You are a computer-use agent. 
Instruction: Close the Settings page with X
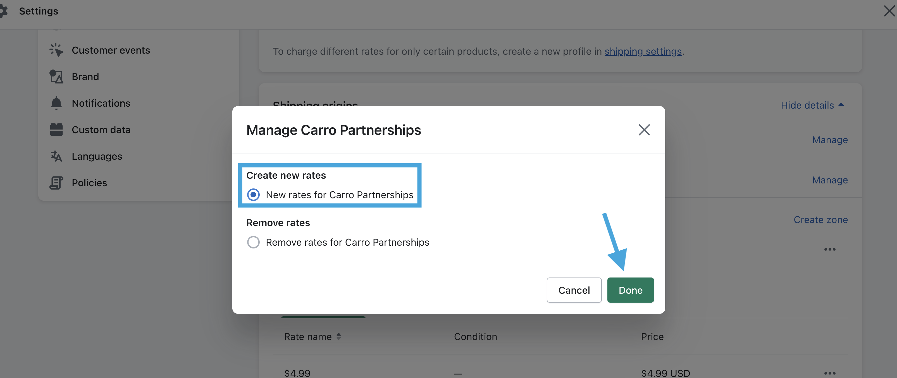[x=889, y=11]
